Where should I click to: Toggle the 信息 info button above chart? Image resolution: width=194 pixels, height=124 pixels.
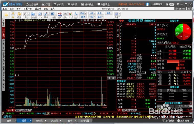[92, 20]
